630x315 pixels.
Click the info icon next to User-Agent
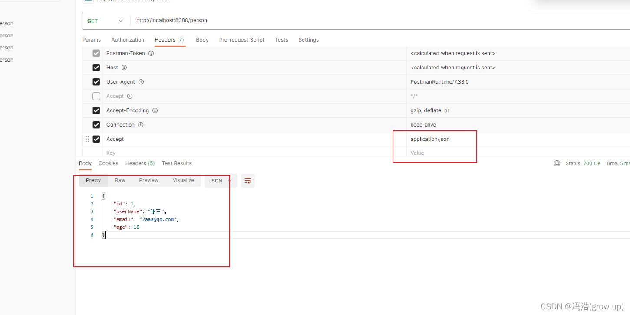[x=141, y=82]
